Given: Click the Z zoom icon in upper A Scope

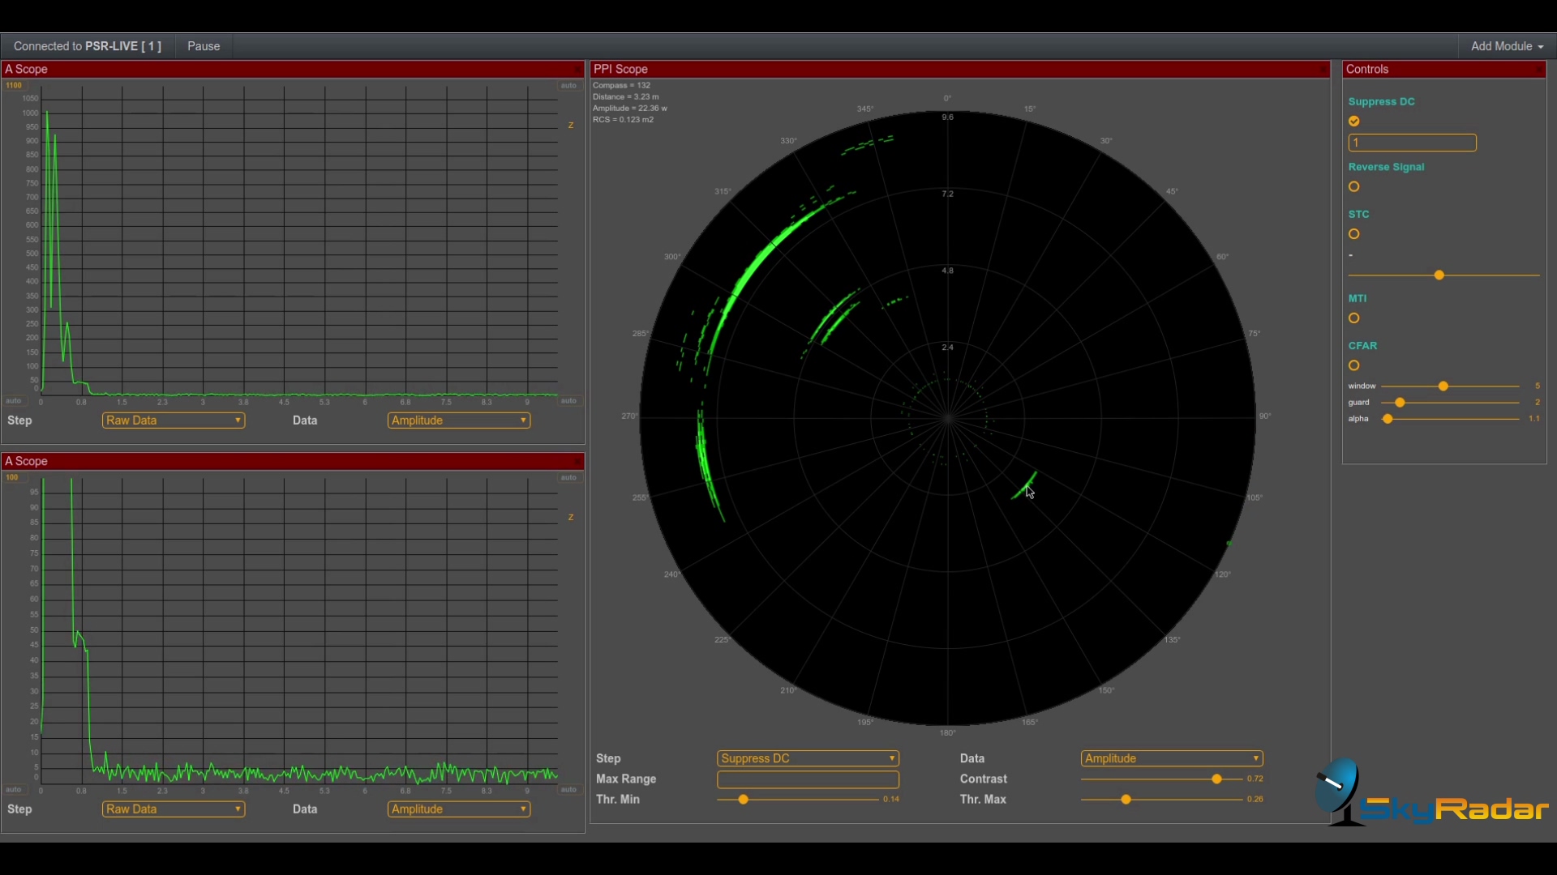Looking at the screenshot, I should 572,125.
